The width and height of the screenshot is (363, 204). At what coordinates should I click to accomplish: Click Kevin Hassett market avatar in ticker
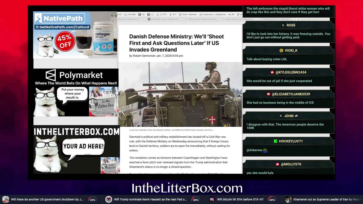tap(109, 199)
